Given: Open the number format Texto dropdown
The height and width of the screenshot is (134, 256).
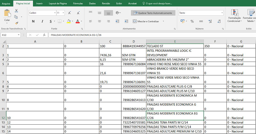Looking at the screenshot, I should tap(222, 13).
